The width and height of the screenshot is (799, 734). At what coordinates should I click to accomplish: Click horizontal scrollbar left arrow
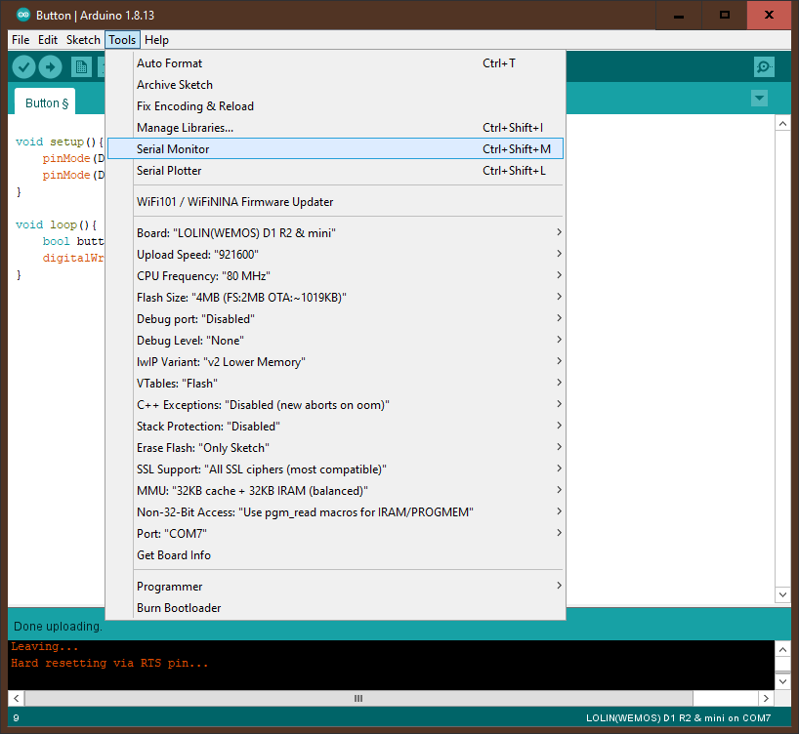(x=17, y=698)
